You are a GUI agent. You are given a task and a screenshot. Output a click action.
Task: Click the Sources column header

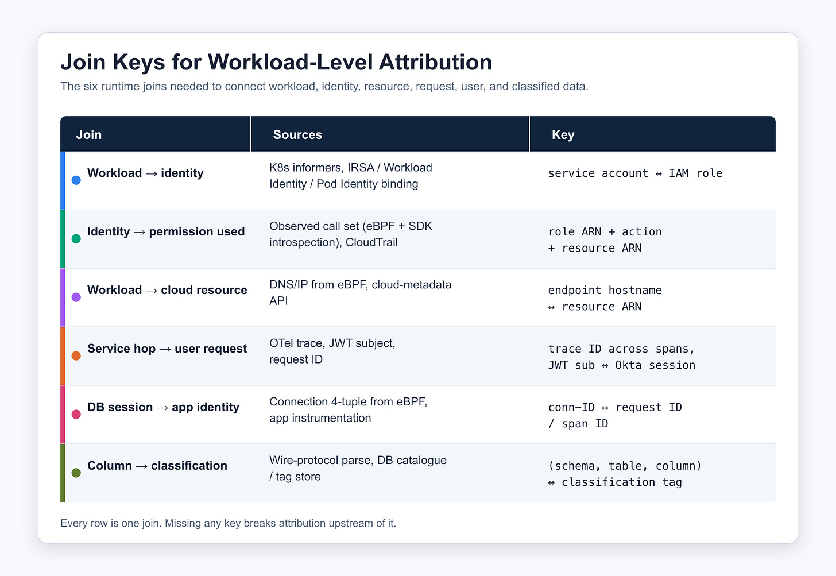coord(390,134)
